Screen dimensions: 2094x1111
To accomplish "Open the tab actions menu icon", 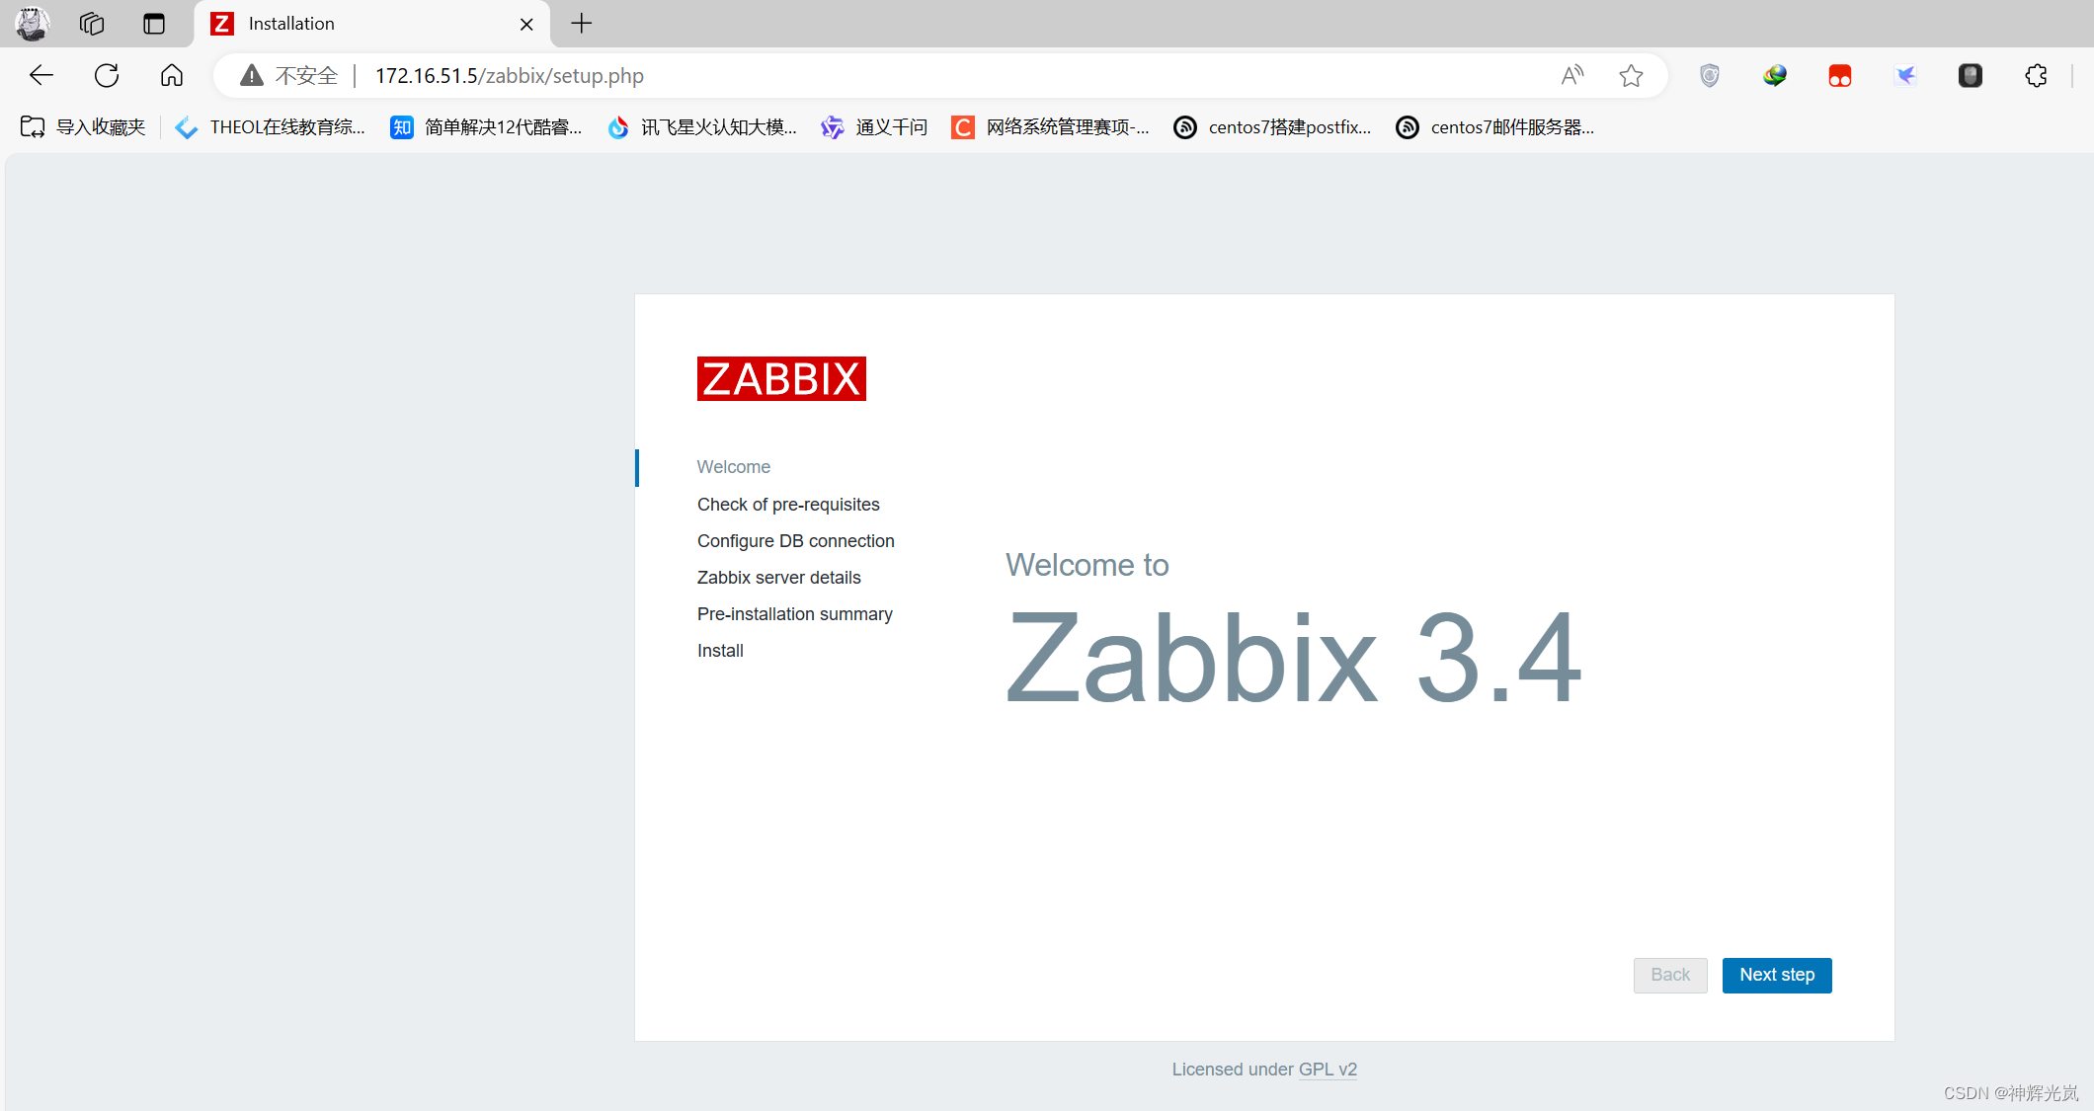I will [154, 24].
